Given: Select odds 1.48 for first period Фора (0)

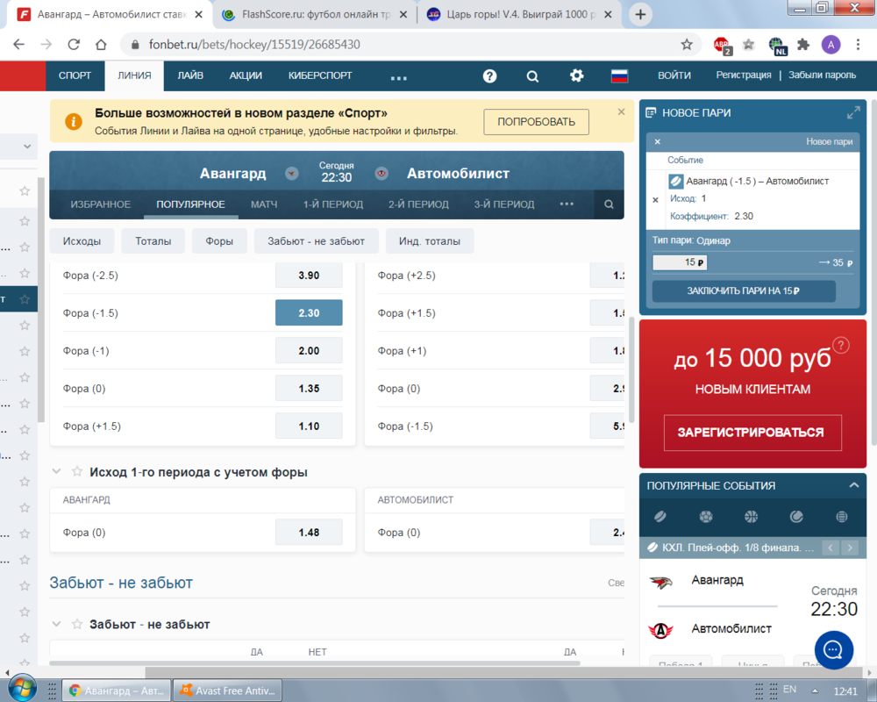Looking at the screenshot, I should pos(309,533).
